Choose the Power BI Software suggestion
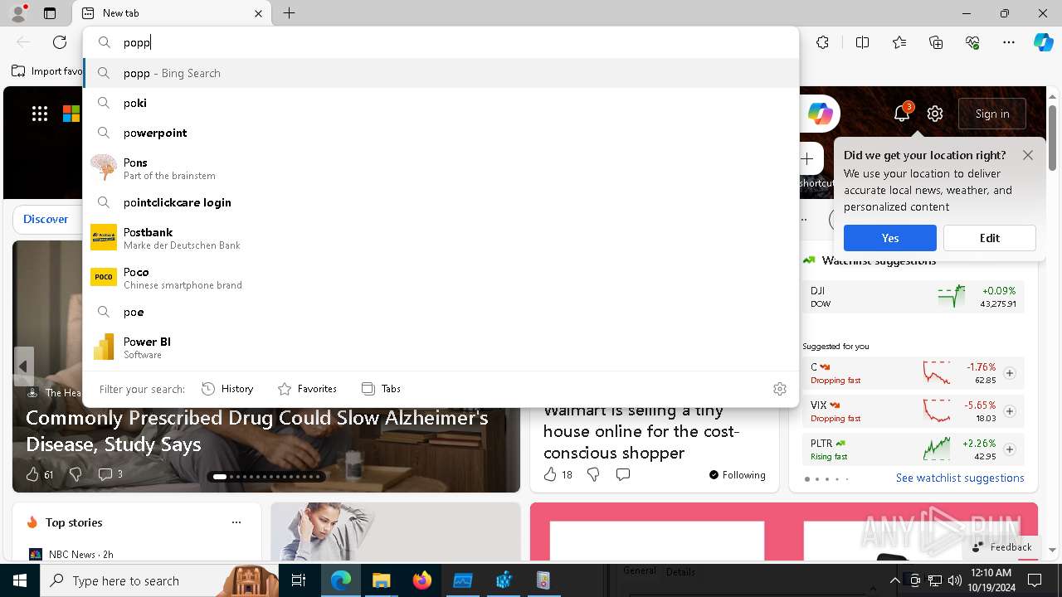 click(441, 347)
